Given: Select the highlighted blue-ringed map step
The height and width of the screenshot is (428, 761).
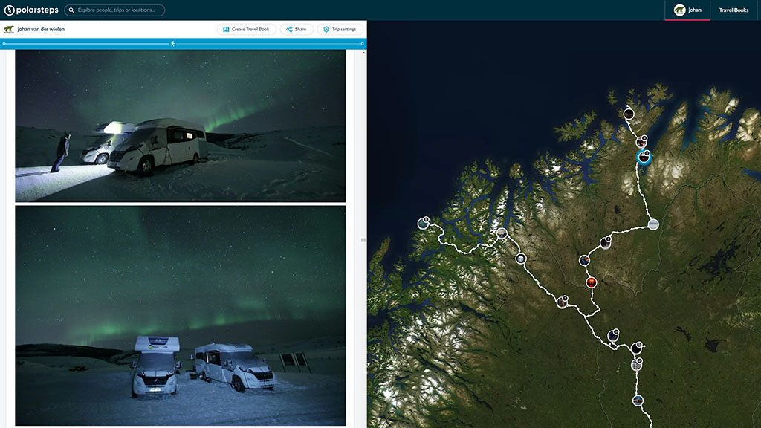Looking at the screenshot, I should (644, 158).
